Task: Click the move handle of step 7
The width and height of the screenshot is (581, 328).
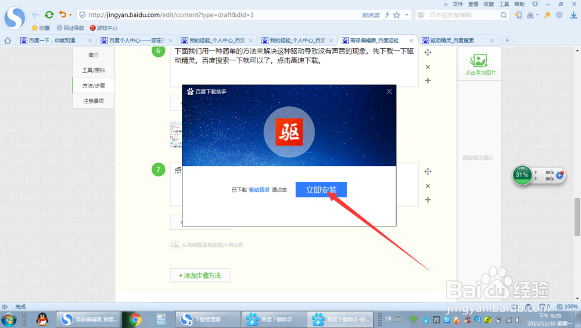Action: pos(428,171)
